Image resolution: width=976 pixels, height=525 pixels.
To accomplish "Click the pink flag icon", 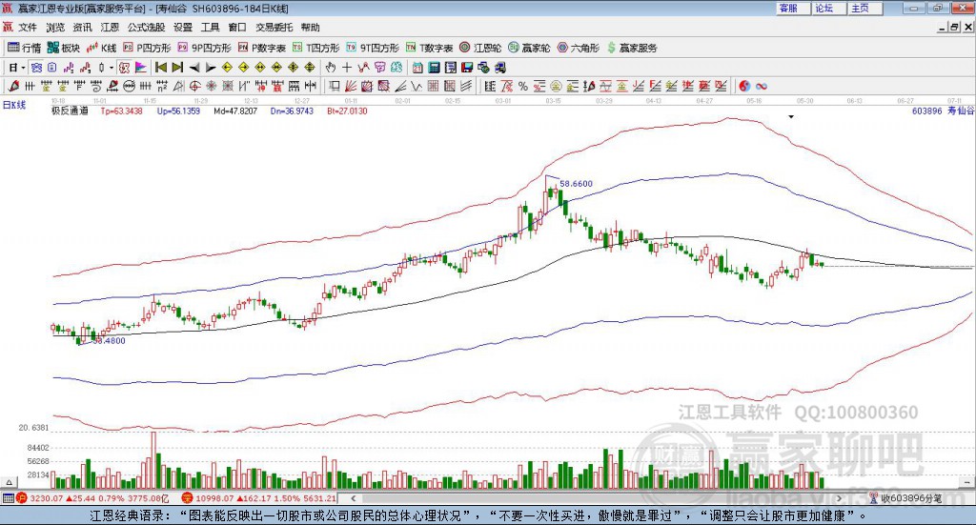I will (x=141, y=68).
